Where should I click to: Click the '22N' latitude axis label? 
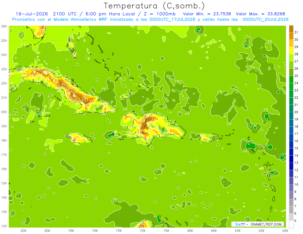4,83
